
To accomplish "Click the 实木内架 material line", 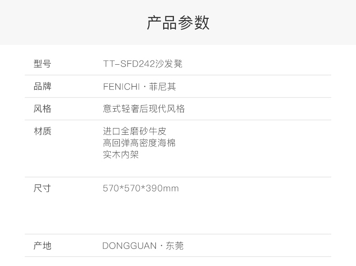I will click(121, 155).
